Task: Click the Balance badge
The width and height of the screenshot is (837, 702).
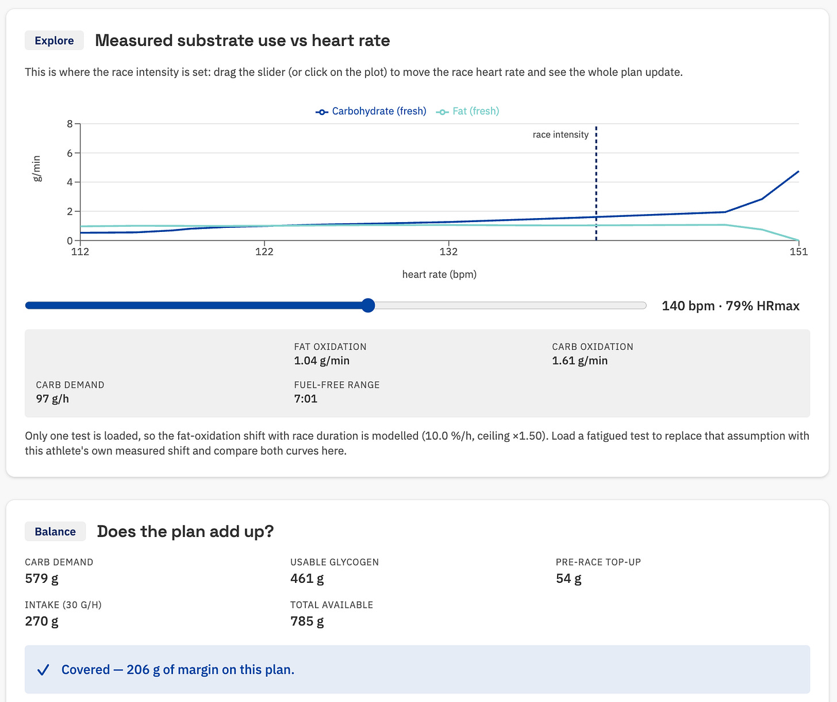Action: (x=55, y=531)
